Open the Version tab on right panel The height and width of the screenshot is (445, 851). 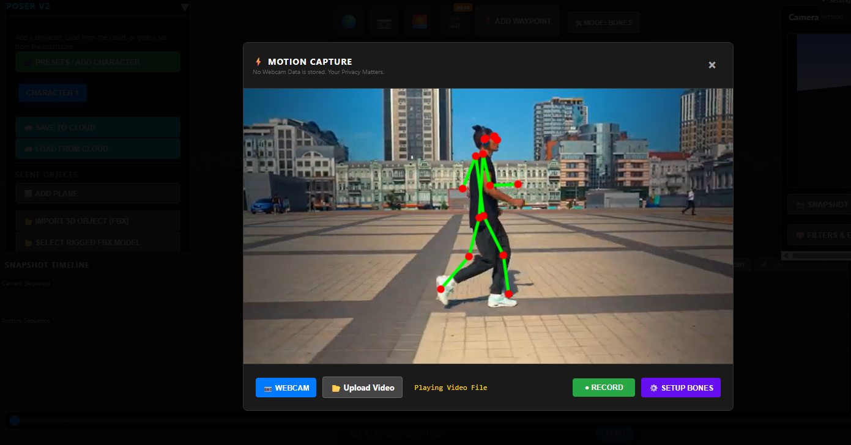832,17
